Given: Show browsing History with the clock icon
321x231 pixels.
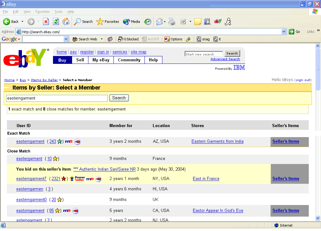Looking at the screenshot, I should [148, 22].
